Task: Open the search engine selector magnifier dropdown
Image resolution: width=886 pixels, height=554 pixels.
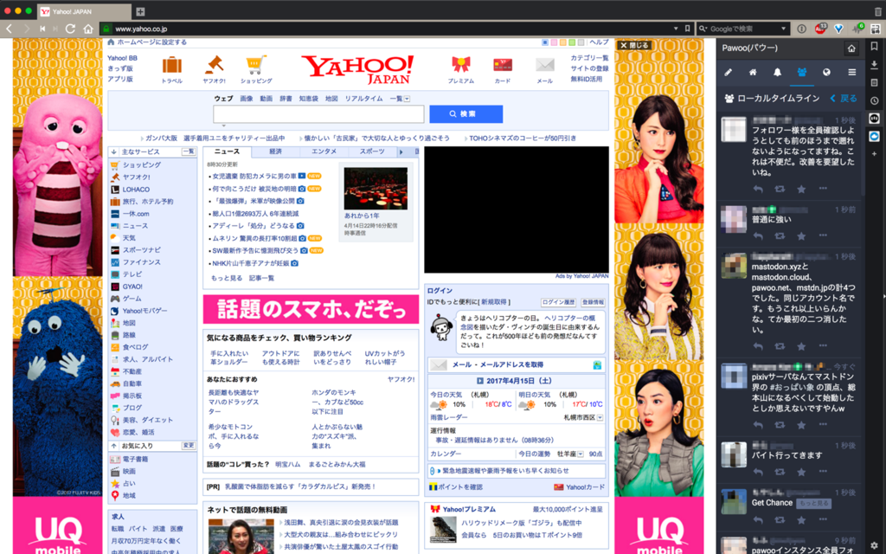Action: [x=703, y=29]
